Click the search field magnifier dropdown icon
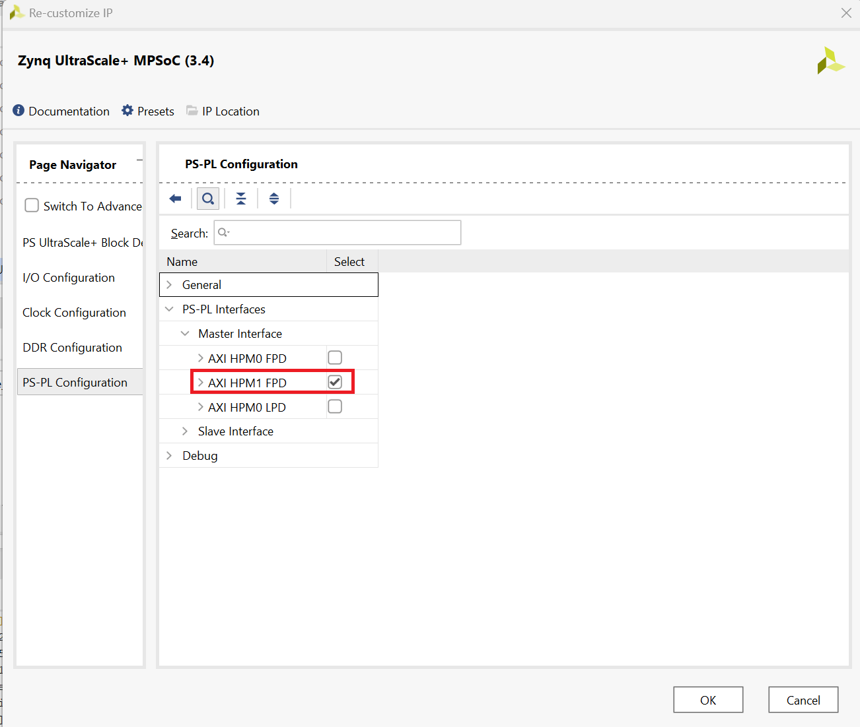860x727 pixels. click(x=224, y=232)
